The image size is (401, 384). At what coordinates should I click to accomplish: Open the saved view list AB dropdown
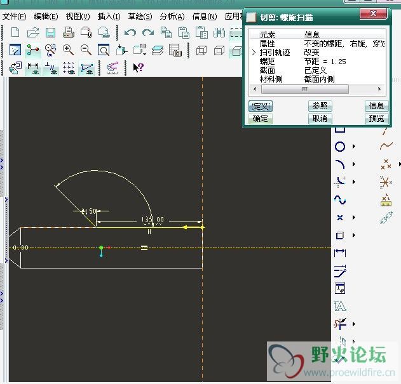click(x=140, y=50)
